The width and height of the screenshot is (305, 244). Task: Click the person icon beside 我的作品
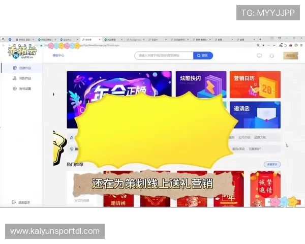click(x=15, y=78)
